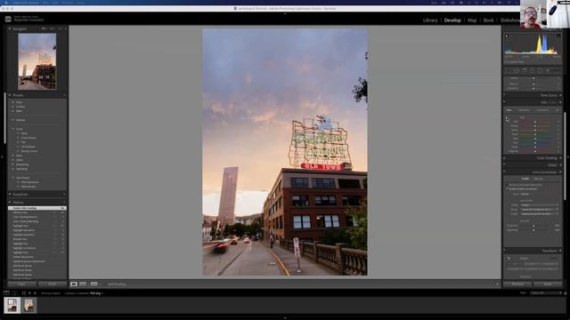Screen dimensions: 570x320
Task: Switch Lens Corrections to Manual tab
Action: 538,179
